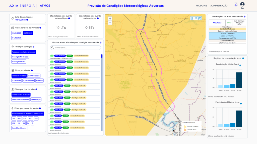This screenshot has width=257, height=144.
Task: Zoom out on the map
Action: tap(110, 23)
